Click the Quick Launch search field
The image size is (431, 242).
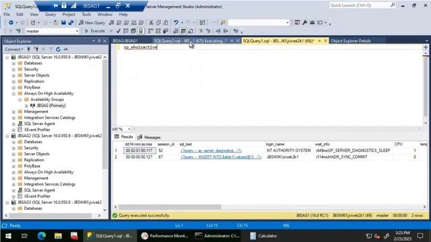click(x=362, y=5)
